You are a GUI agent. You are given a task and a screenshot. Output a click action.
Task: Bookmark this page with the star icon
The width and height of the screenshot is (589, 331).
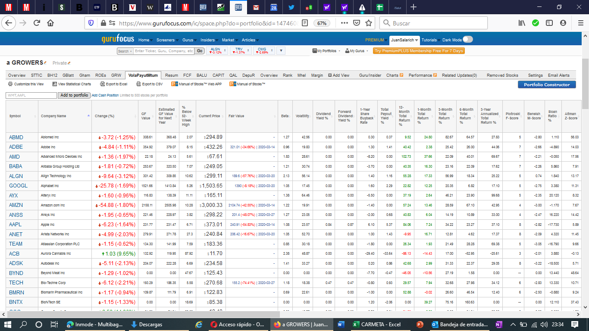[x=369, y=23]
